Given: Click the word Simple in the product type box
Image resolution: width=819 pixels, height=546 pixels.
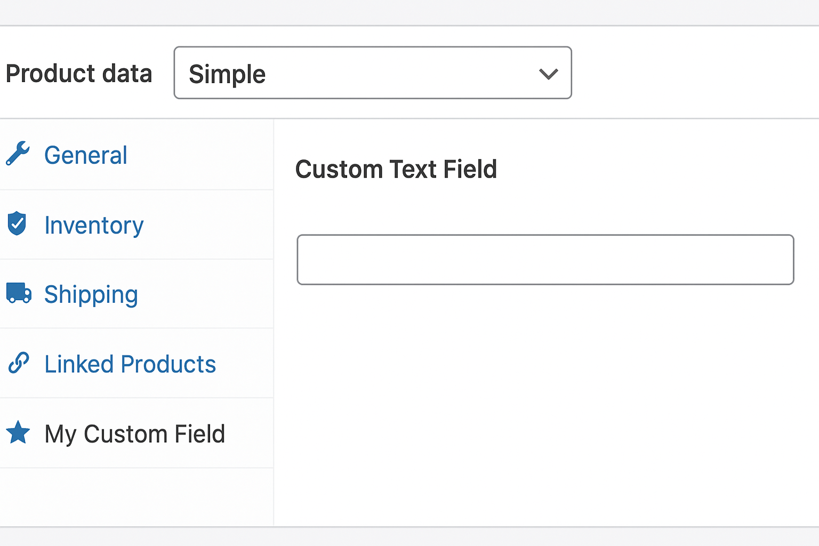Looking at the screenshot, I should coord(227,74).
